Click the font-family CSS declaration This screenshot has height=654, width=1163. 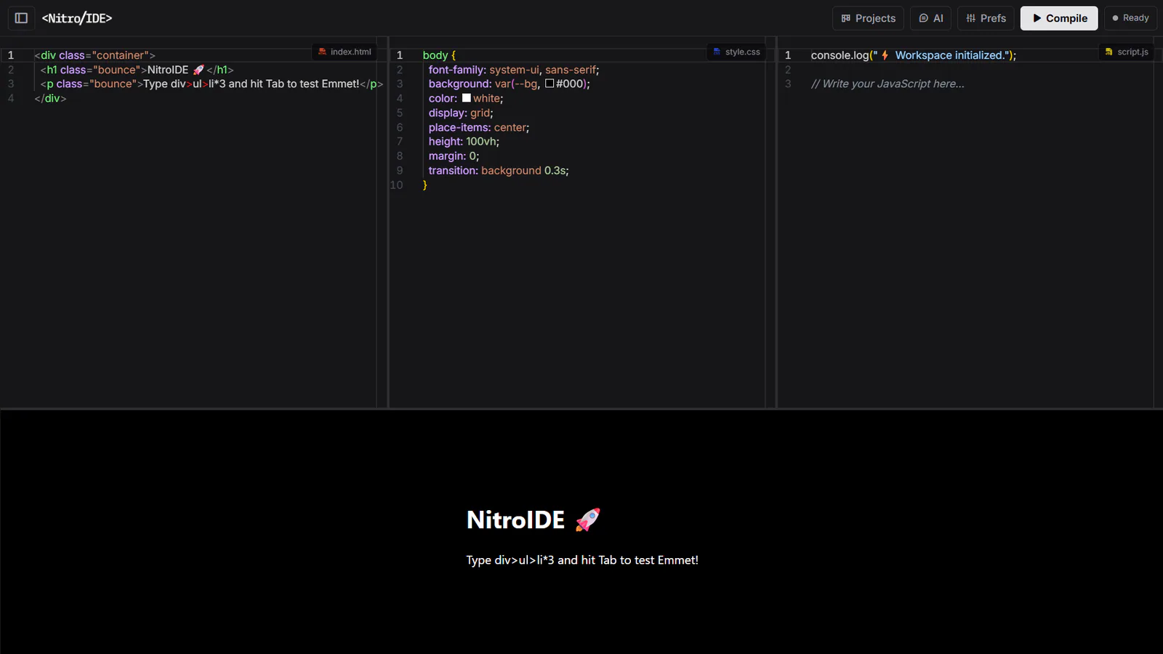pos(514,70)
